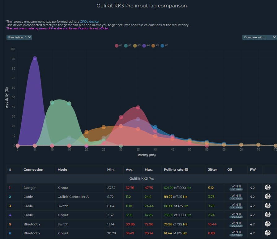Click the GuliKit KK3 Pro group row

[142, 179]
